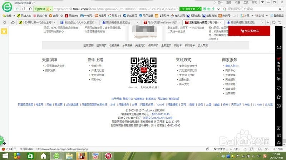Click the cloud icon beside the tab list

[13, 22]
